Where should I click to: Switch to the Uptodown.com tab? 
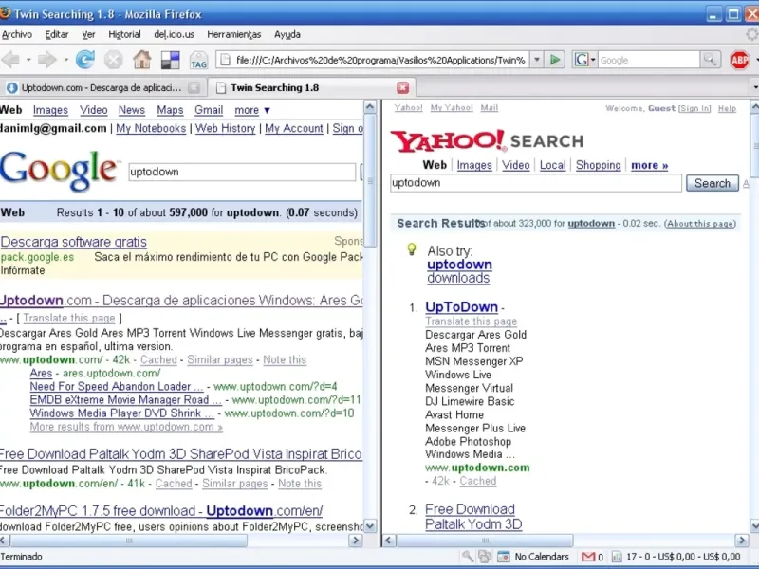coord(101,87)
